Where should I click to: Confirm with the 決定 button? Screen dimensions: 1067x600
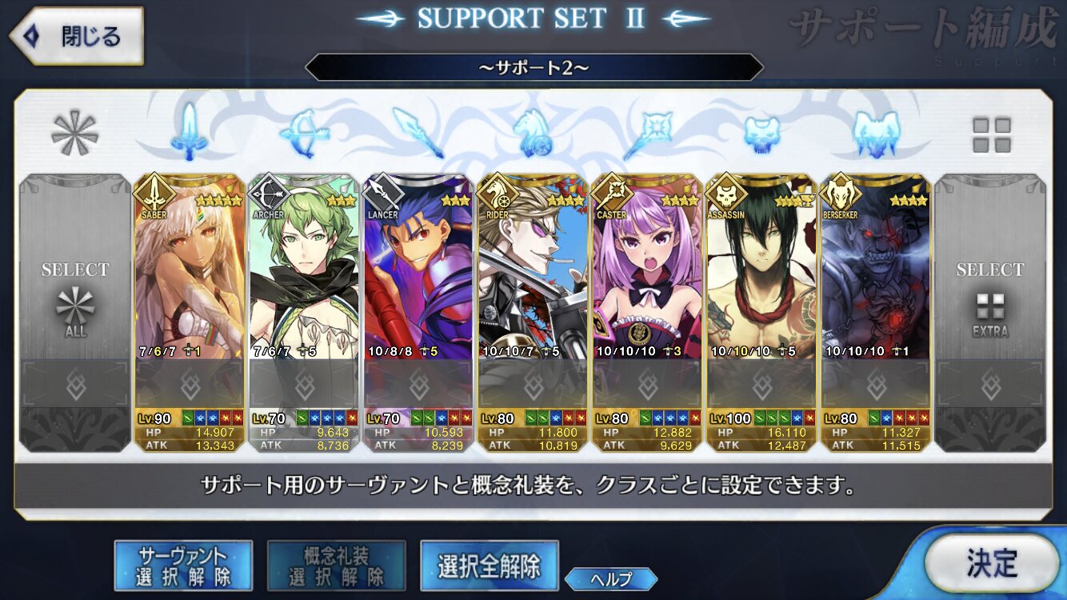pos(992,563)
